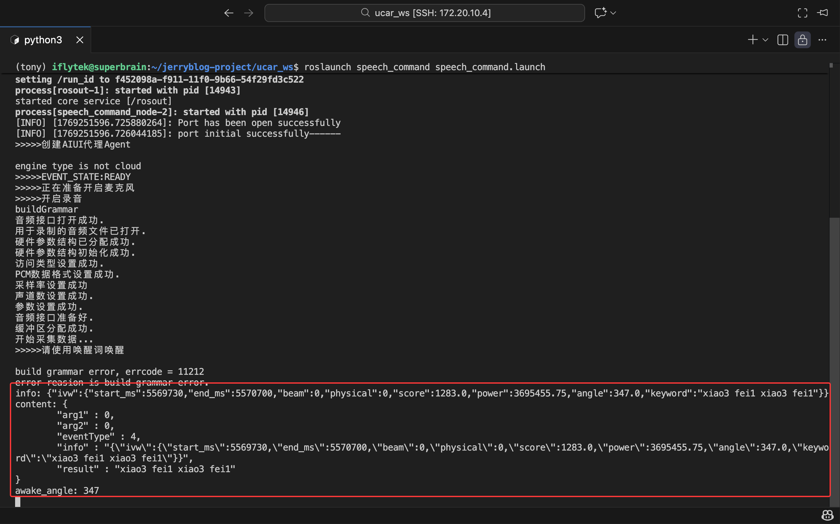Open the more actions ellipsis menu
The image size is (840, 524).
click(x=822, y=40)
